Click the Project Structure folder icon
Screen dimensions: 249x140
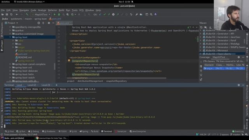141,14
